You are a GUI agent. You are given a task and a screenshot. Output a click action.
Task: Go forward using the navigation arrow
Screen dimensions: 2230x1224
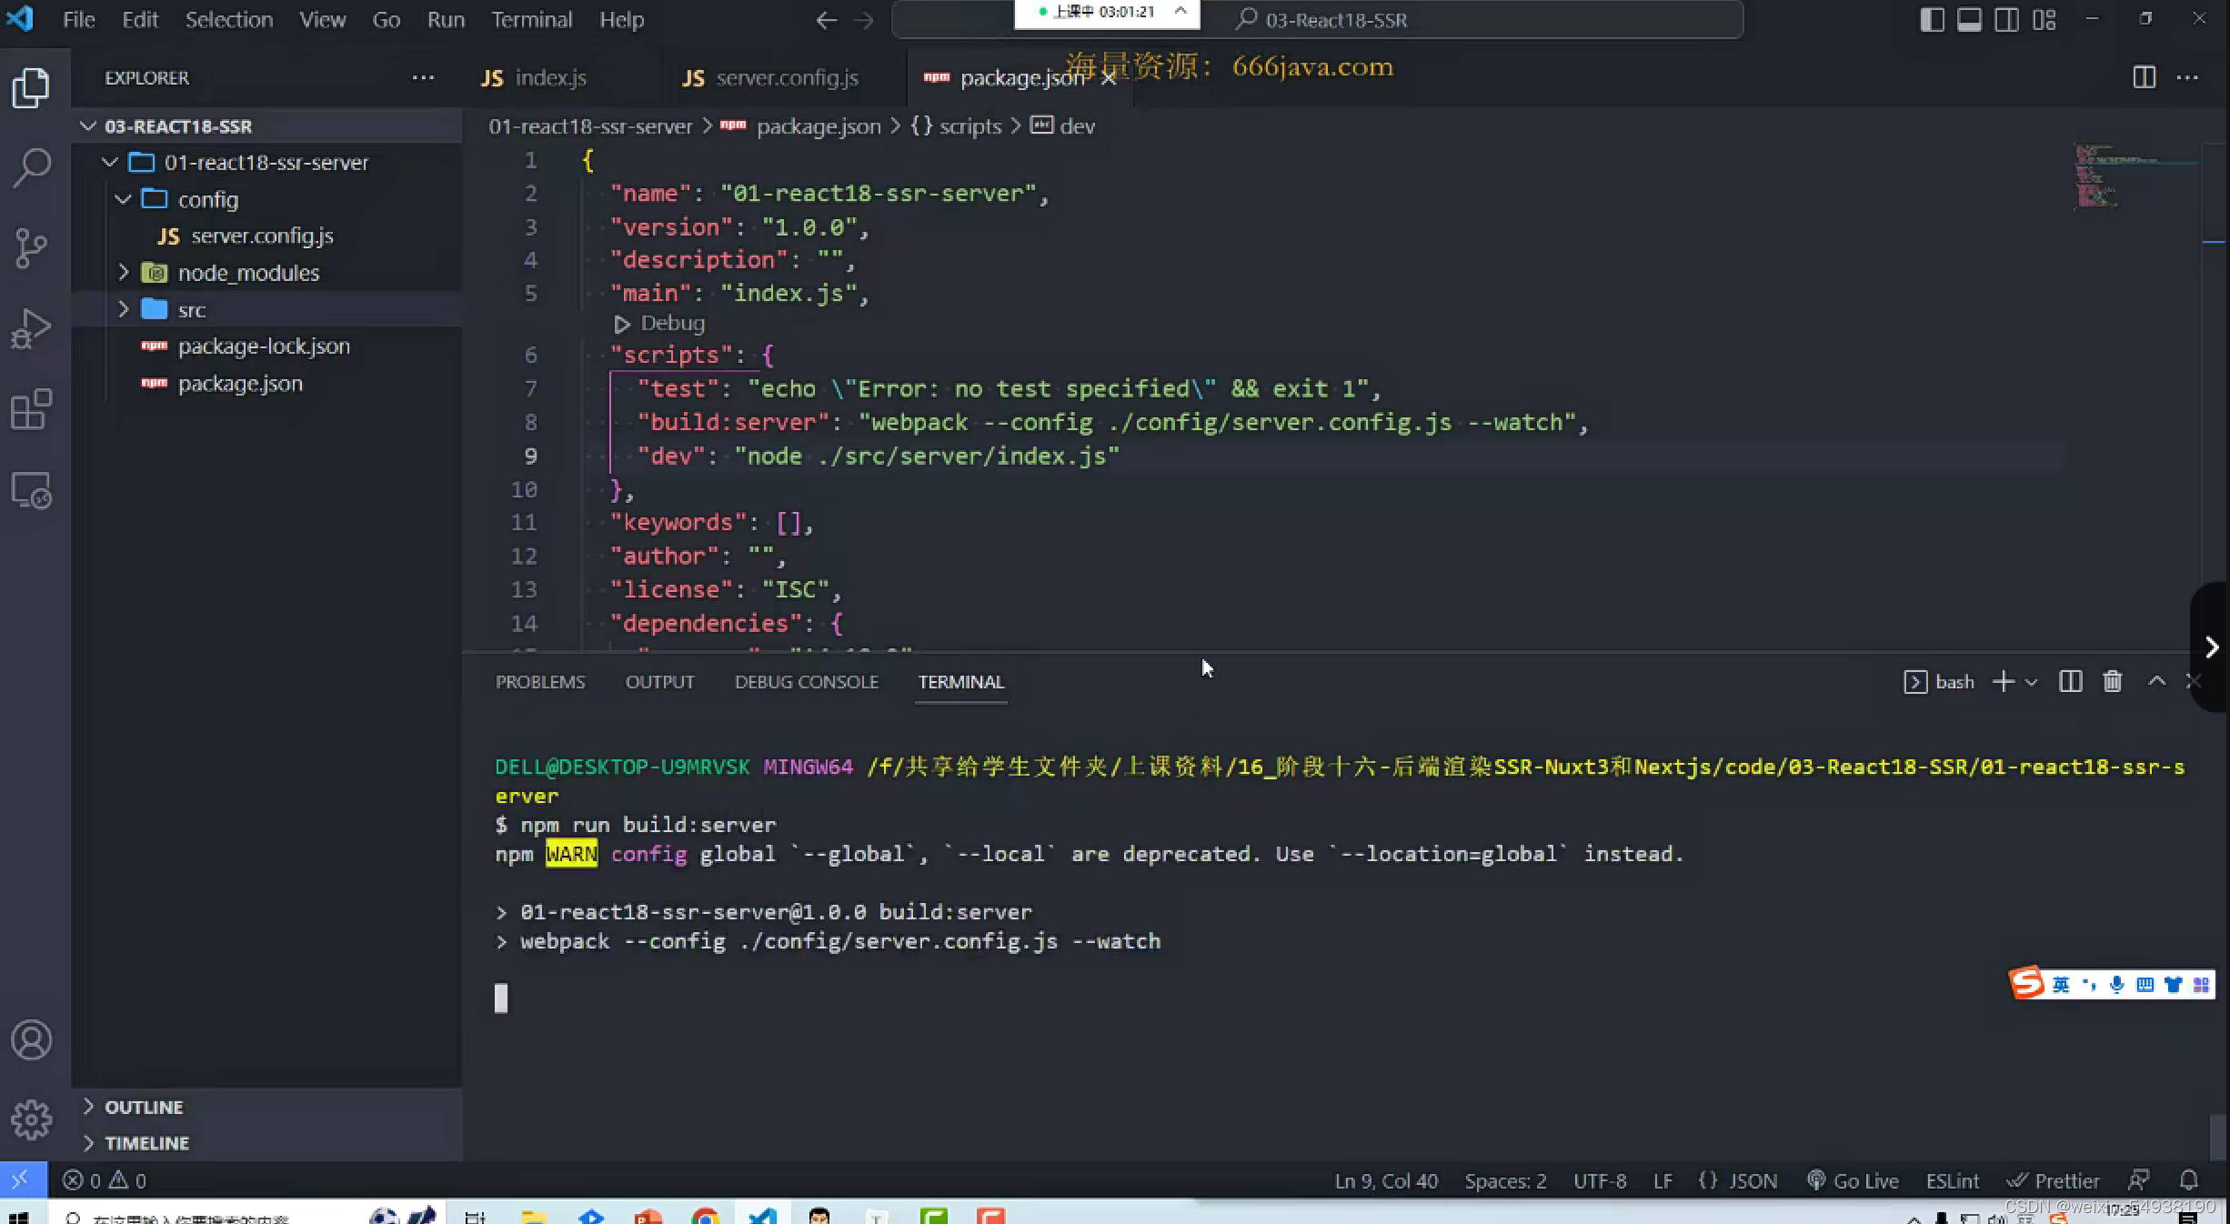click(863, 20)
